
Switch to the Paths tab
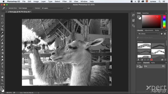pyautogui.click(x=153, y=63)
